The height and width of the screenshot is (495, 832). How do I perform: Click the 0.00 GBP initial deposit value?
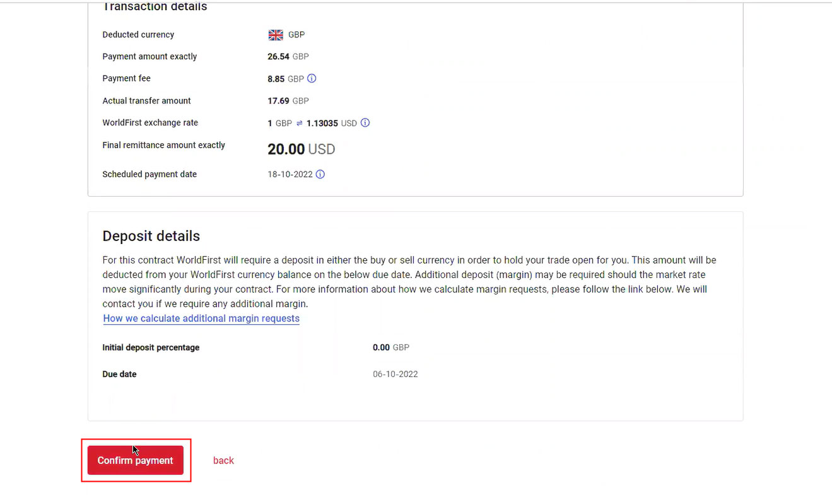click(x=390, y=347)
